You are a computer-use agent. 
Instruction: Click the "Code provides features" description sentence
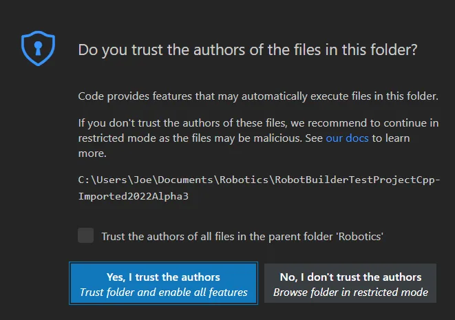258,96
